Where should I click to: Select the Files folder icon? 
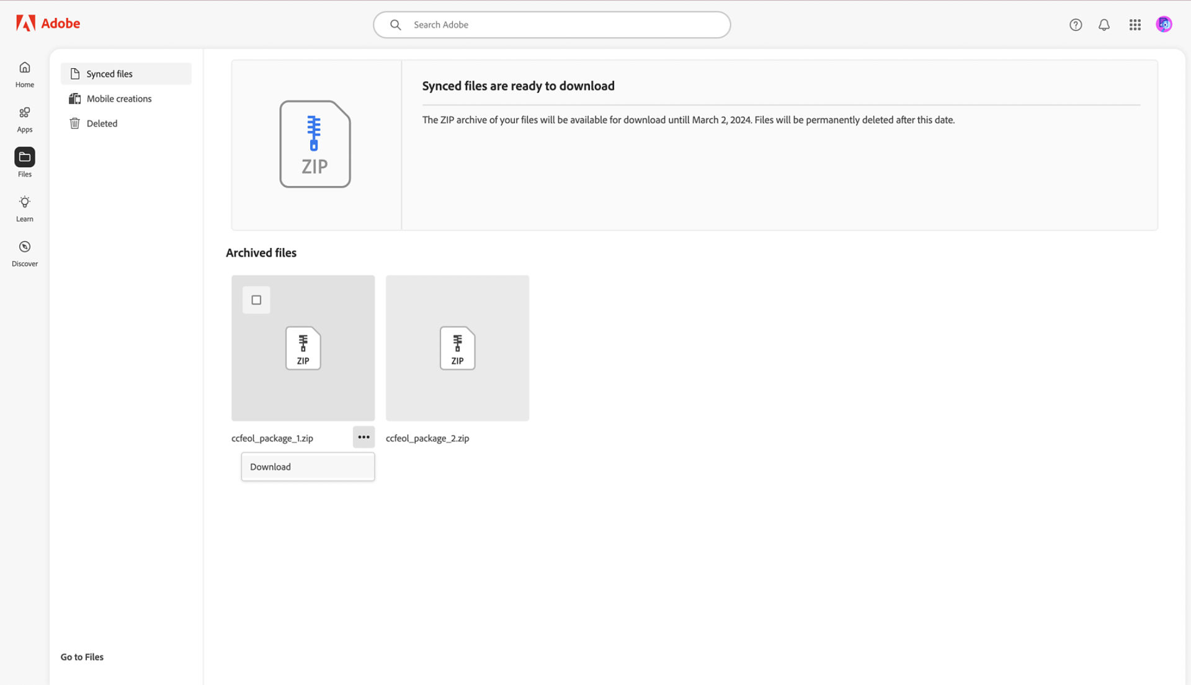point(25,157)
